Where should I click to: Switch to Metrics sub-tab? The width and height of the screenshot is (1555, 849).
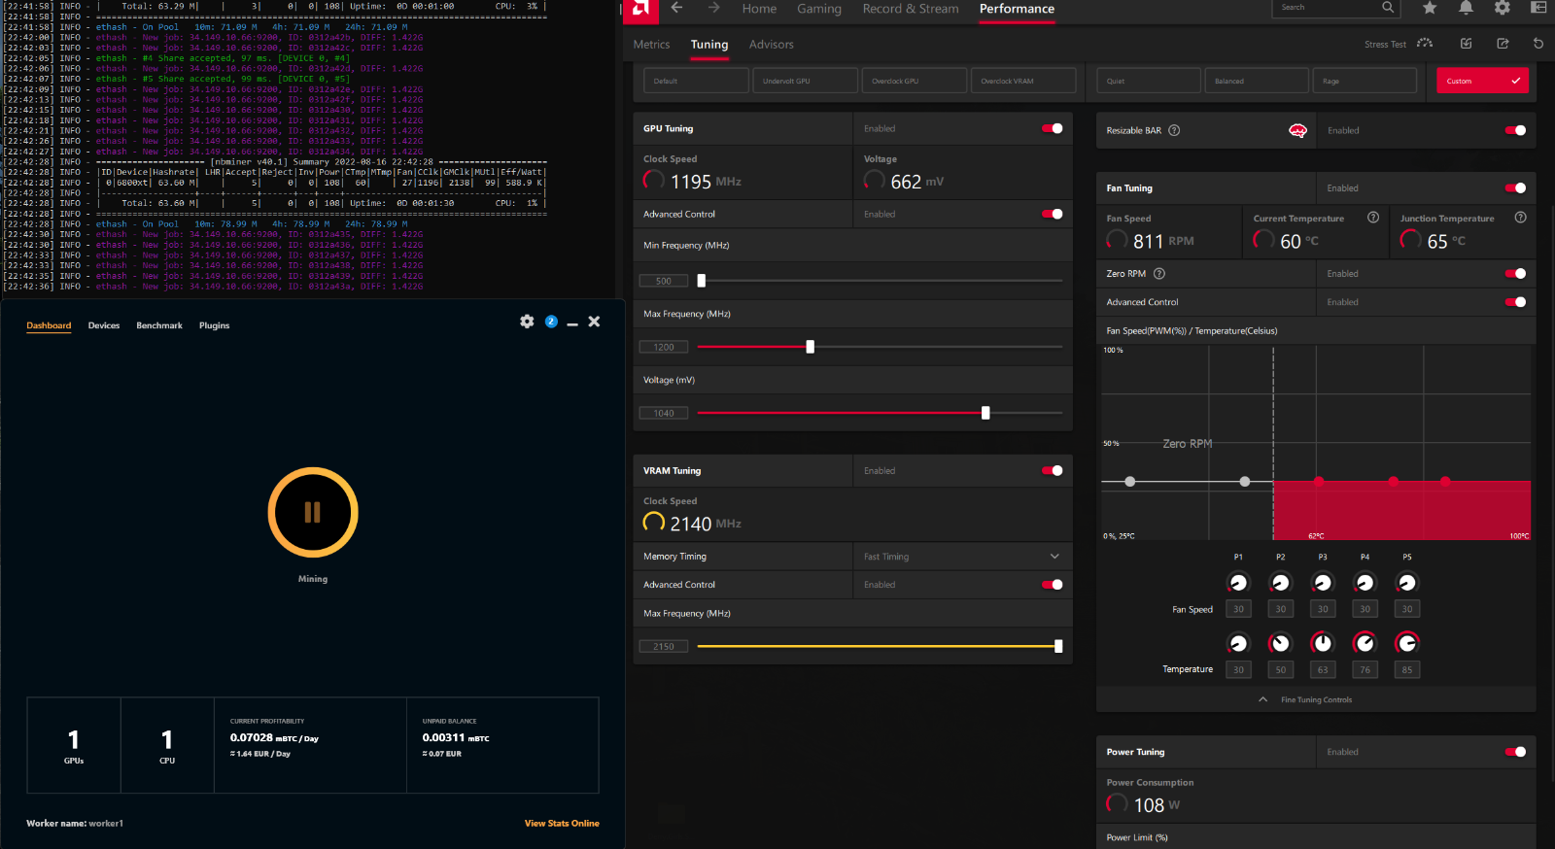pyautogui.click(x=651, y=45)
